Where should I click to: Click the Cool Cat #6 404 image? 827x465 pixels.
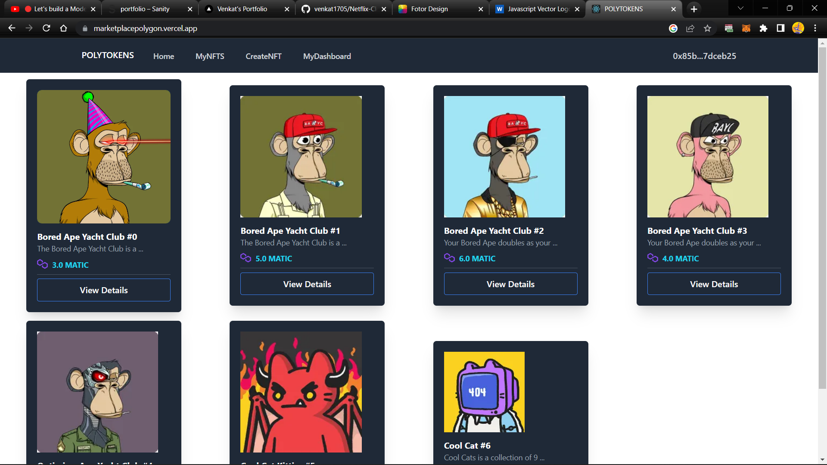(484, 392)
